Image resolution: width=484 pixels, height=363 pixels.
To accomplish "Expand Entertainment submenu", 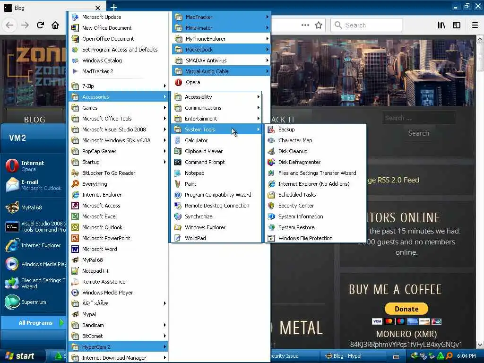I will click(x=216, y=119).
